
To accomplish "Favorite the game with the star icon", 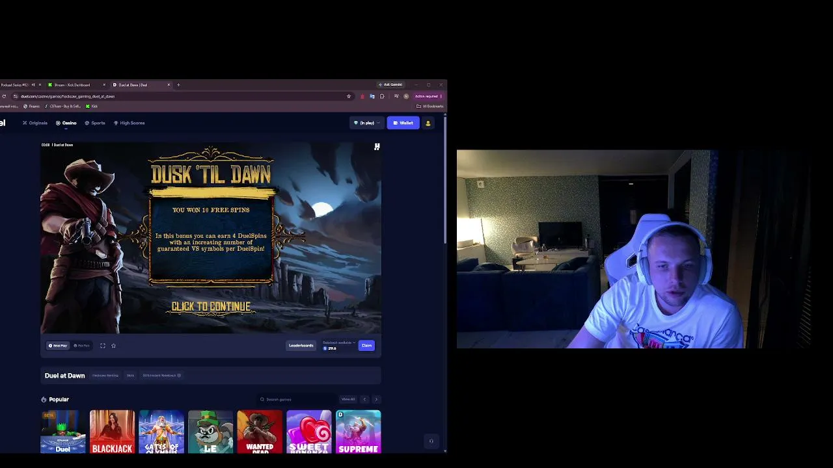I will tap(113, 346).
